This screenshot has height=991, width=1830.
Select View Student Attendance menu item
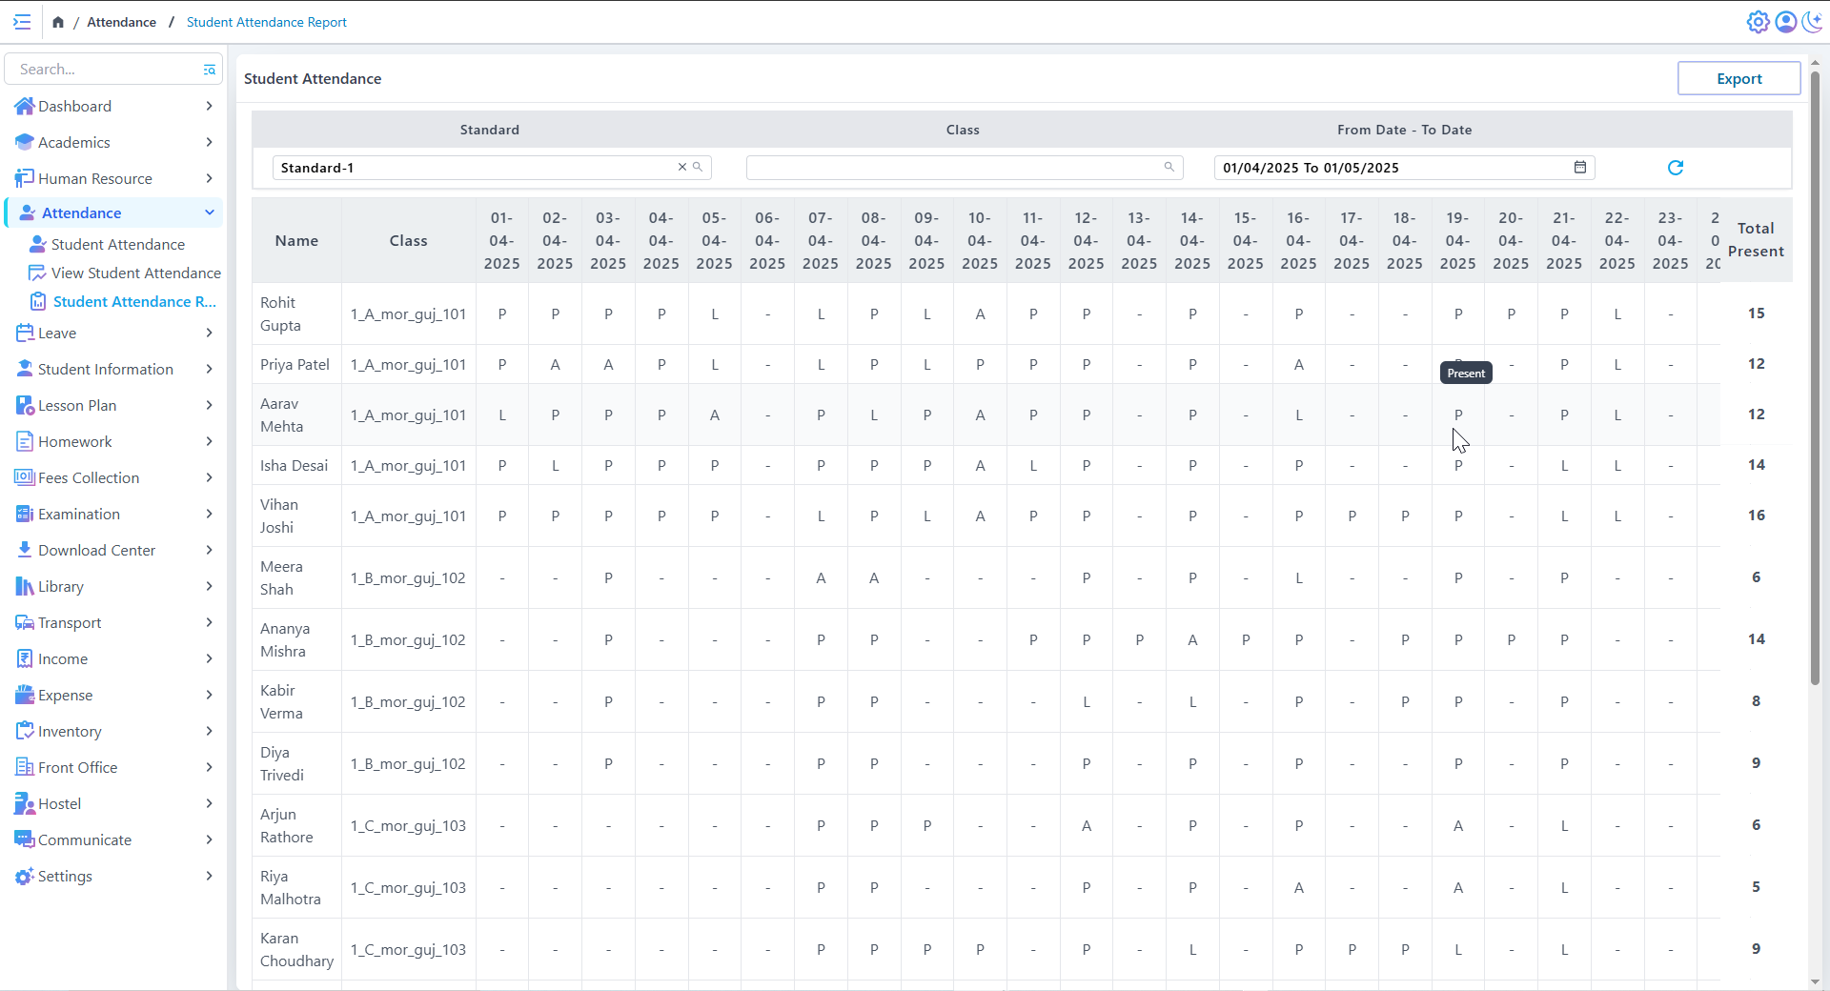point(135,273)
